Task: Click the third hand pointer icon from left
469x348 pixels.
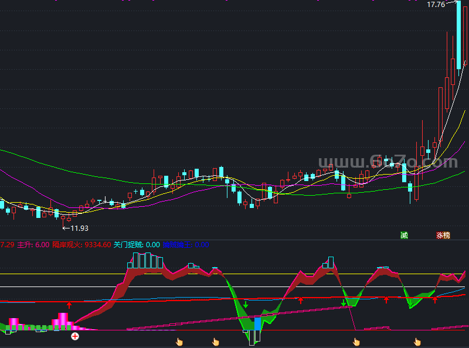Action: [x=356, y=342]
